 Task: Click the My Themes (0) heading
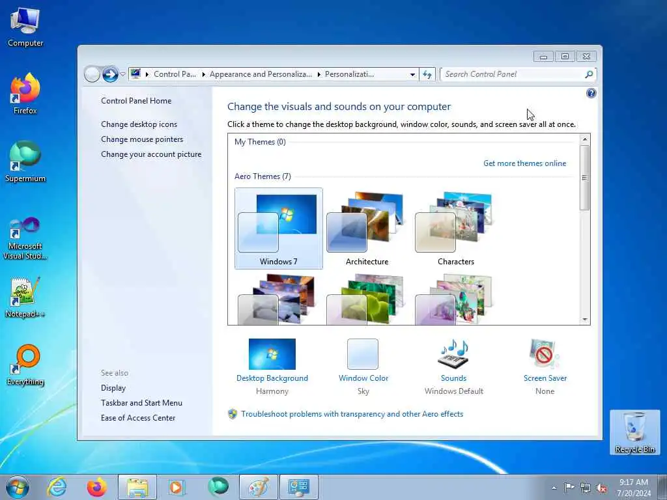260,142
